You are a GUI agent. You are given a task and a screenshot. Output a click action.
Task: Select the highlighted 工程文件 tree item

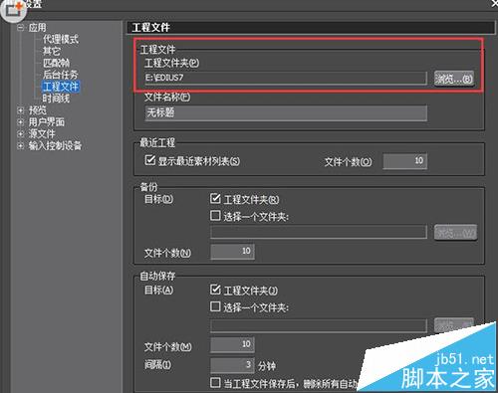(61, 87)
